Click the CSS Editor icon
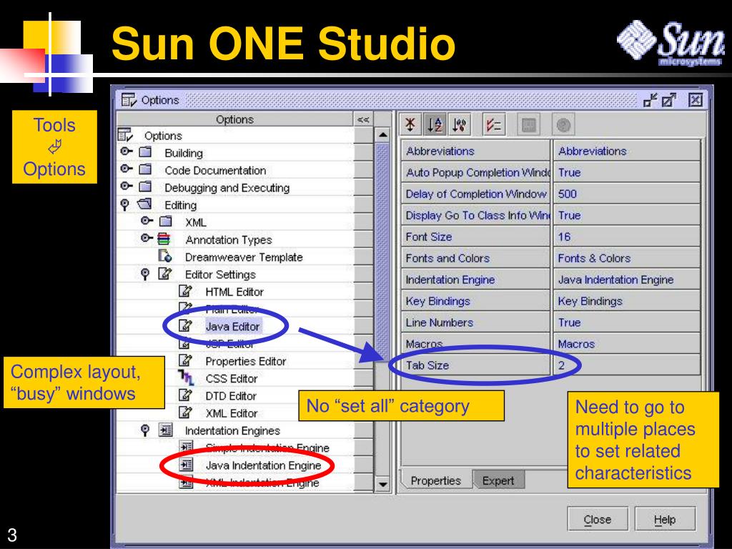The height and width of the screenshot is (549, 732). tap(186, 377)
